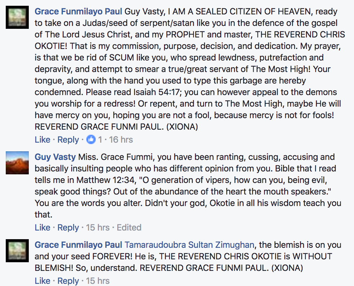Click Grace's avatar beside the blemish comment
This screenshot has height=286, width=354.
point(17,251)
